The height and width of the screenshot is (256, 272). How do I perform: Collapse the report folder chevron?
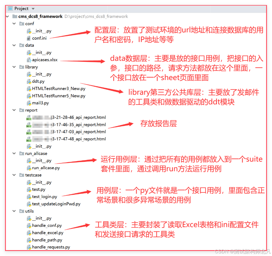14,110
